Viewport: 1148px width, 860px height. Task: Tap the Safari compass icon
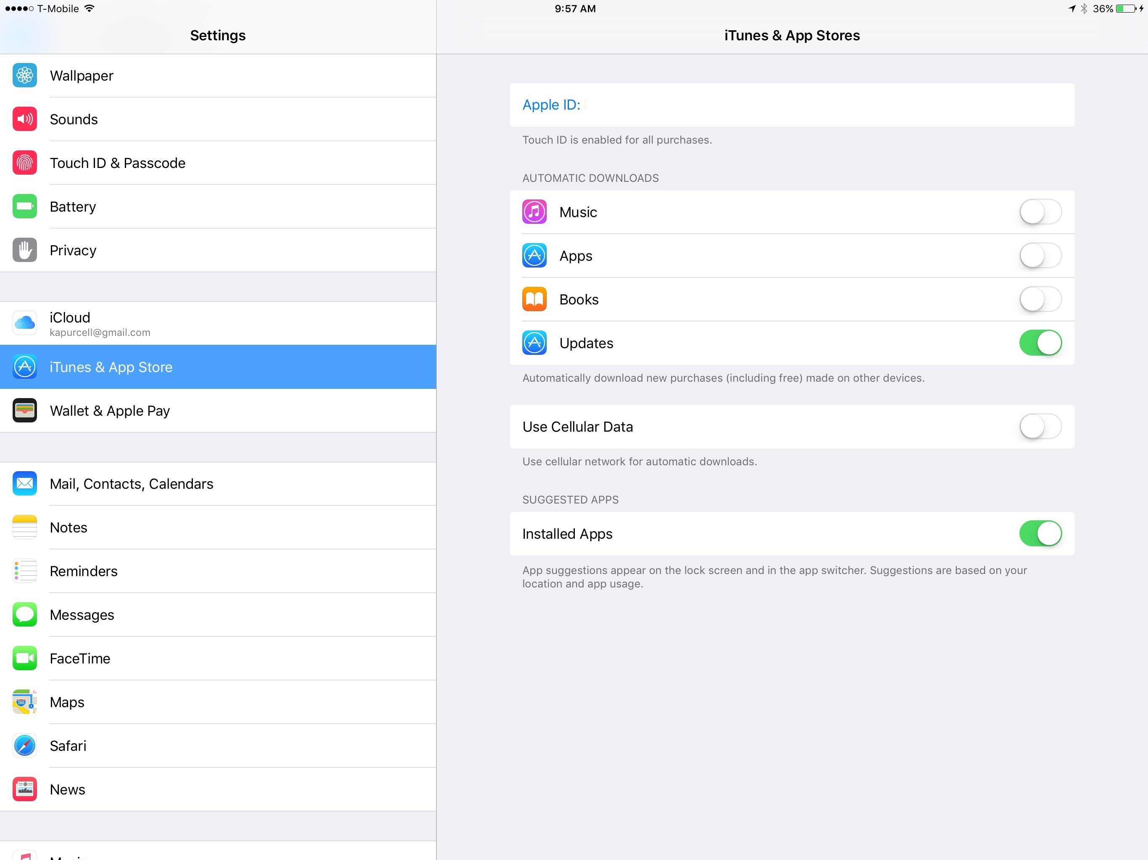coord(24,745)
